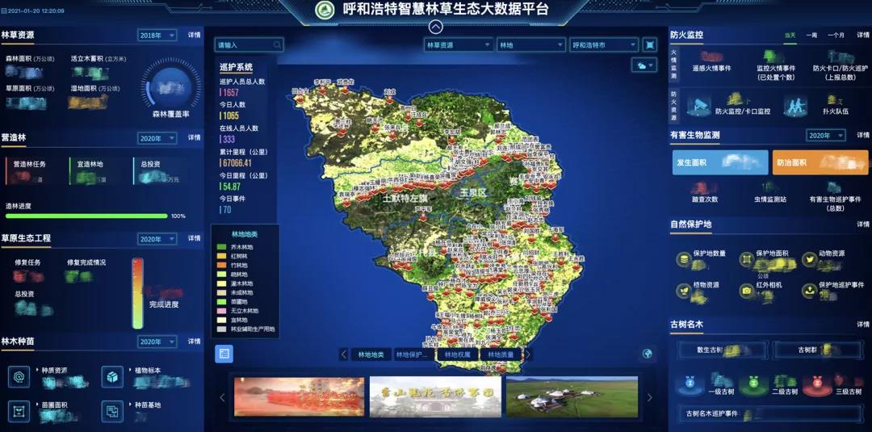
Task: Click the 种质资源 germplasm icon
Action: pos(19,376)
